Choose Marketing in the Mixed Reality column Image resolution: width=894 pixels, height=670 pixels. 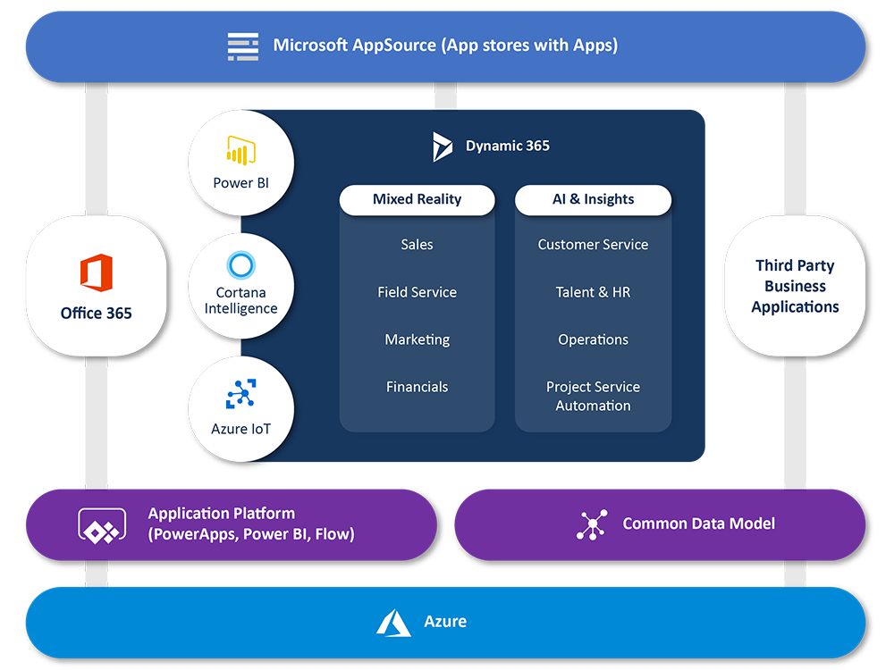417,339
